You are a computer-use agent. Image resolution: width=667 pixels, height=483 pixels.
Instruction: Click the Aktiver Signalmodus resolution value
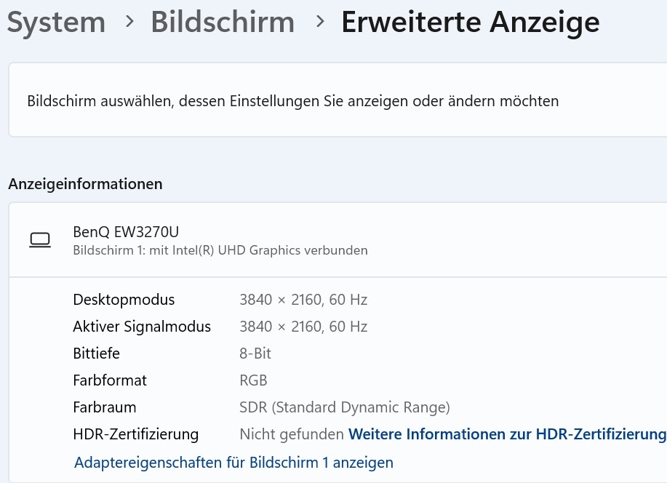(303, 327)
